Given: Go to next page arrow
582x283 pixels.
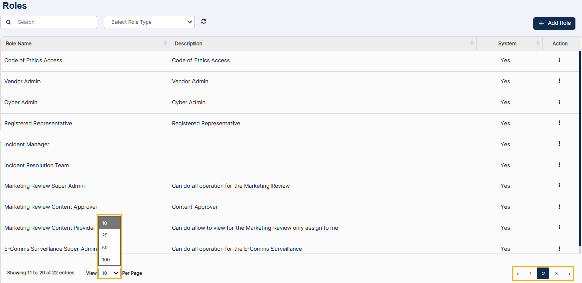Looking at the screenshot, I should (x=569, y=274).
